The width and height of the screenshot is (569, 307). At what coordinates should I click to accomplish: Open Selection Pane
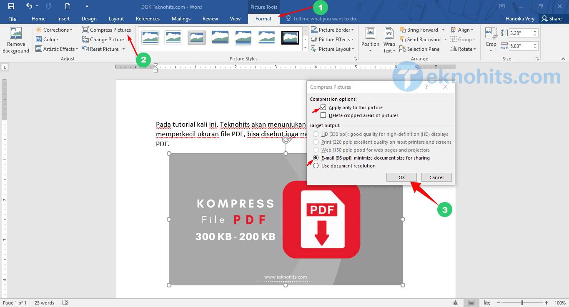[x=419, y=49]
